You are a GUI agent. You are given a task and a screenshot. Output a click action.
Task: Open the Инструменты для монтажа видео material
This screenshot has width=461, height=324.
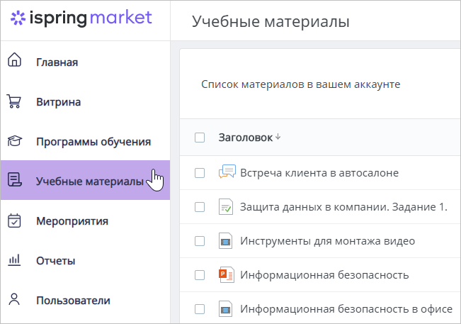(327, 241)
